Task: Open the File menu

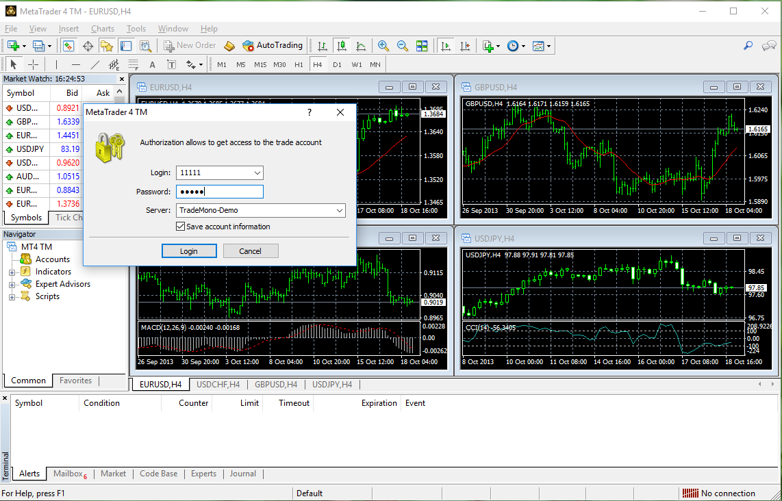Action: pyautogui.click(x=11, y=29)
